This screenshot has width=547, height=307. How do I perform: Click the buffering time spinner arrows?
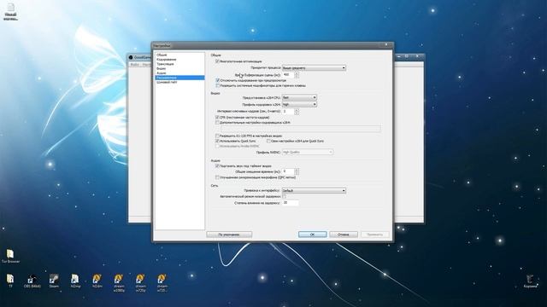(297, 75)
